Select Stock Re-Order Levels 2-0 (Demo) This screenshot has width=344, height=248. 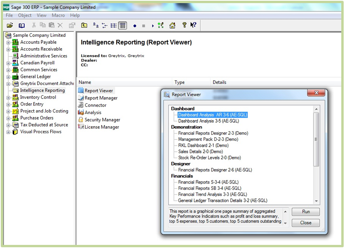(x=210, y=158)
